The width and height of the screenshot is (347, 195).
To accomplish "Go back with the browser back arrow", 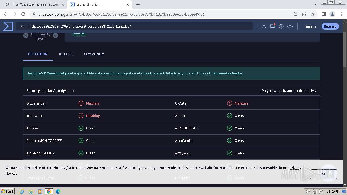I will tap(6, 14).
